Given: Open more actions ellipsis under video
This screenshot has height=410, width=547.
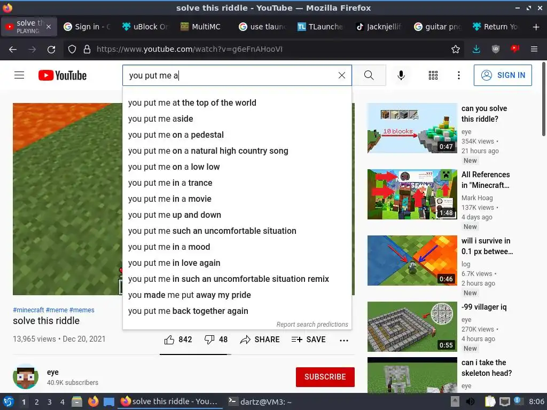Looking at the screenshot, I should [x=344, y=340].
